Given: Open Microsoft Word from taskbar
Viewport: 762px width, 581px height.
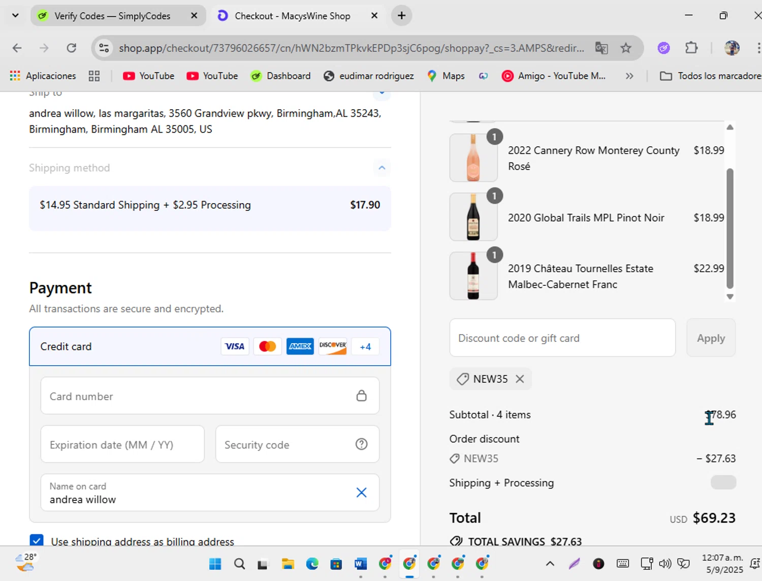Looking at the screenshot, I should pyautogui.click(x=361, y=564).
